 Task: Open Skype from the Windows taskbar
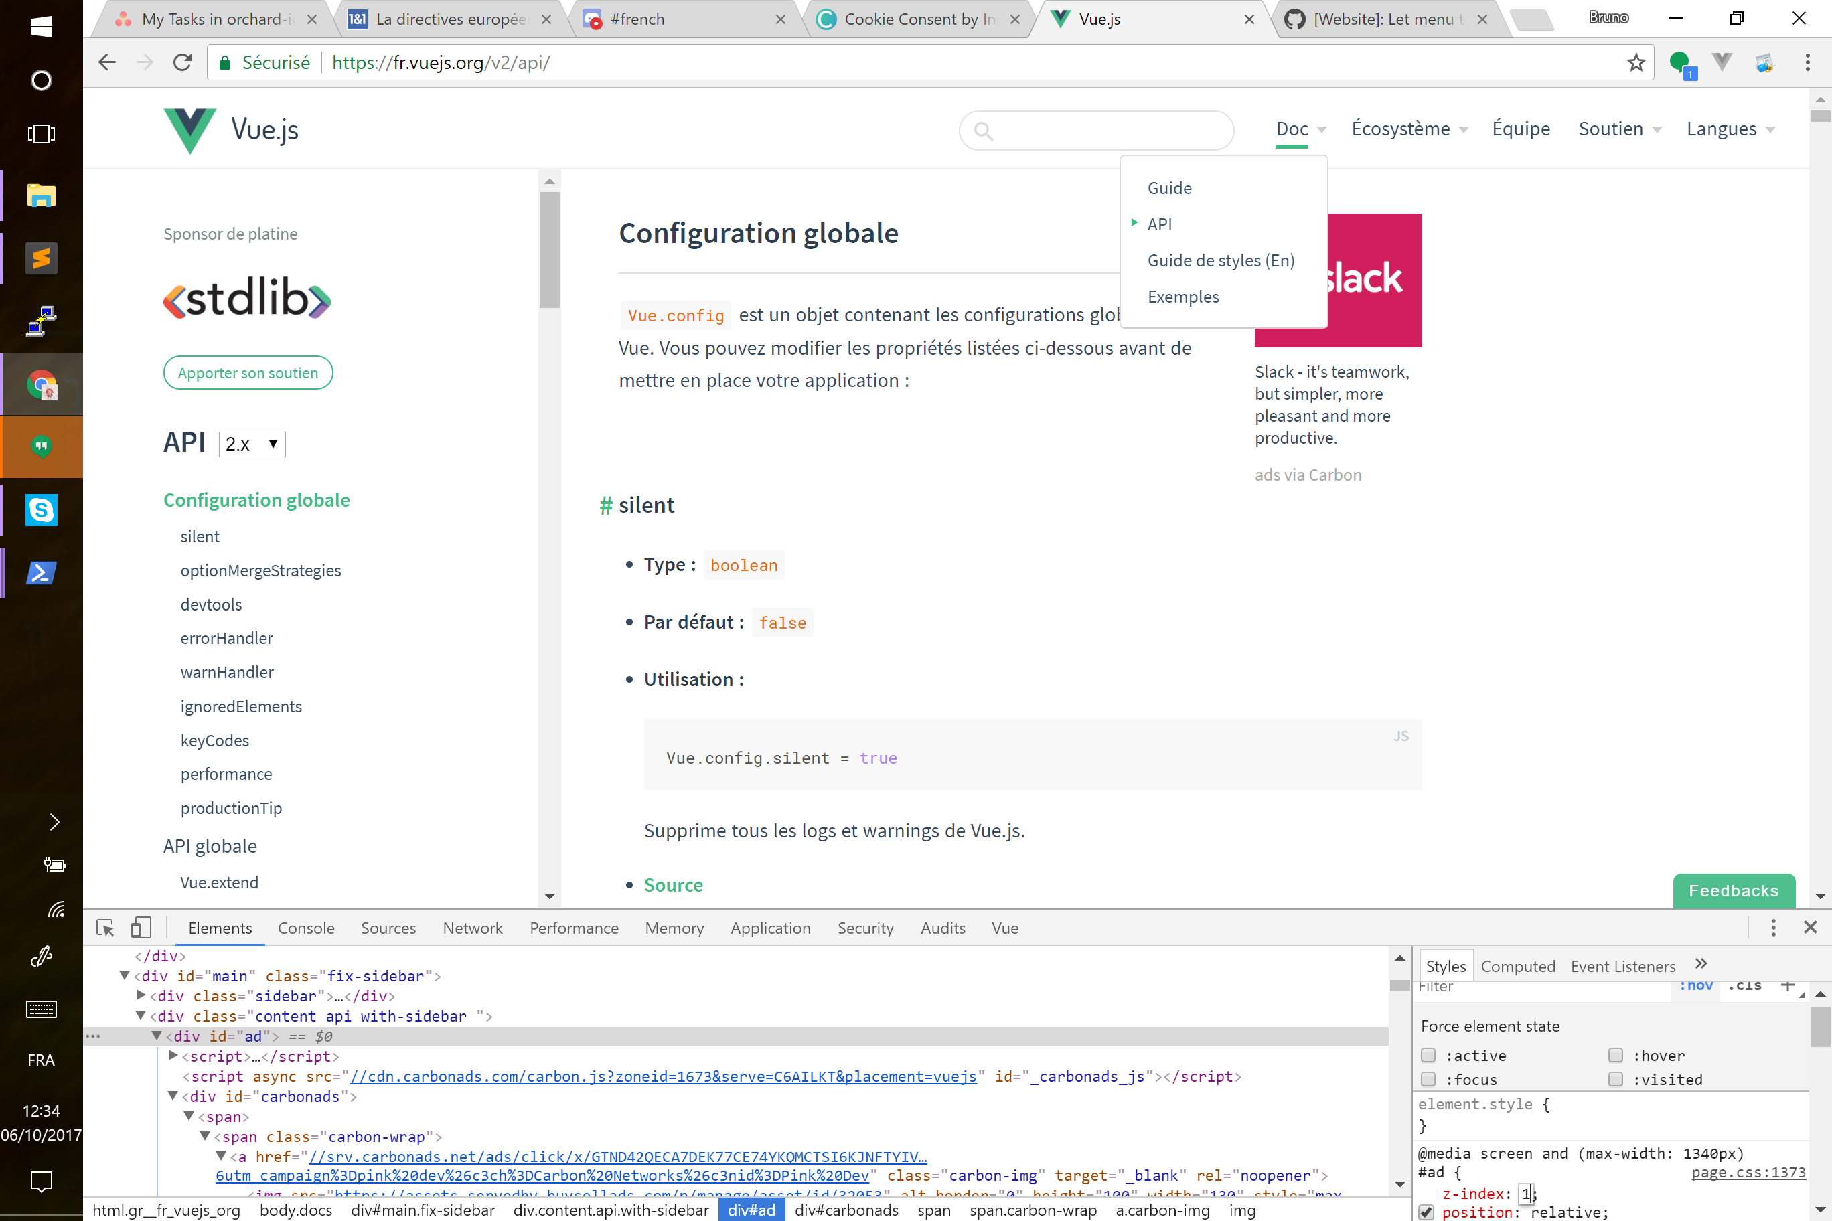coord(42,510)
